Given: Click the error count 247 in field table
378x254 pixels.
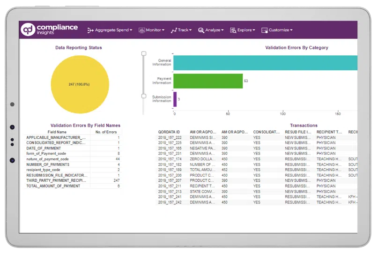Looking at the screenshot, I should click(117, 181).
